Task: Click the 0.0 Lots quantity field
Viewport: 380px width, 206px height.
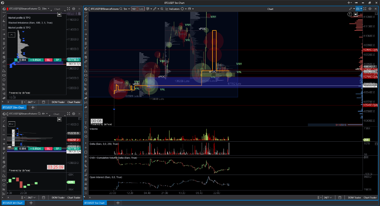Action: click(x=138, y=9)
